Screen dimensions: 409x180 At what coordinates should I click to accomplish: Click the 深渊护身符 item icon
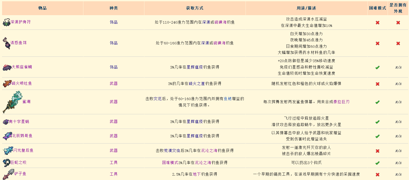tap(6, 22)
